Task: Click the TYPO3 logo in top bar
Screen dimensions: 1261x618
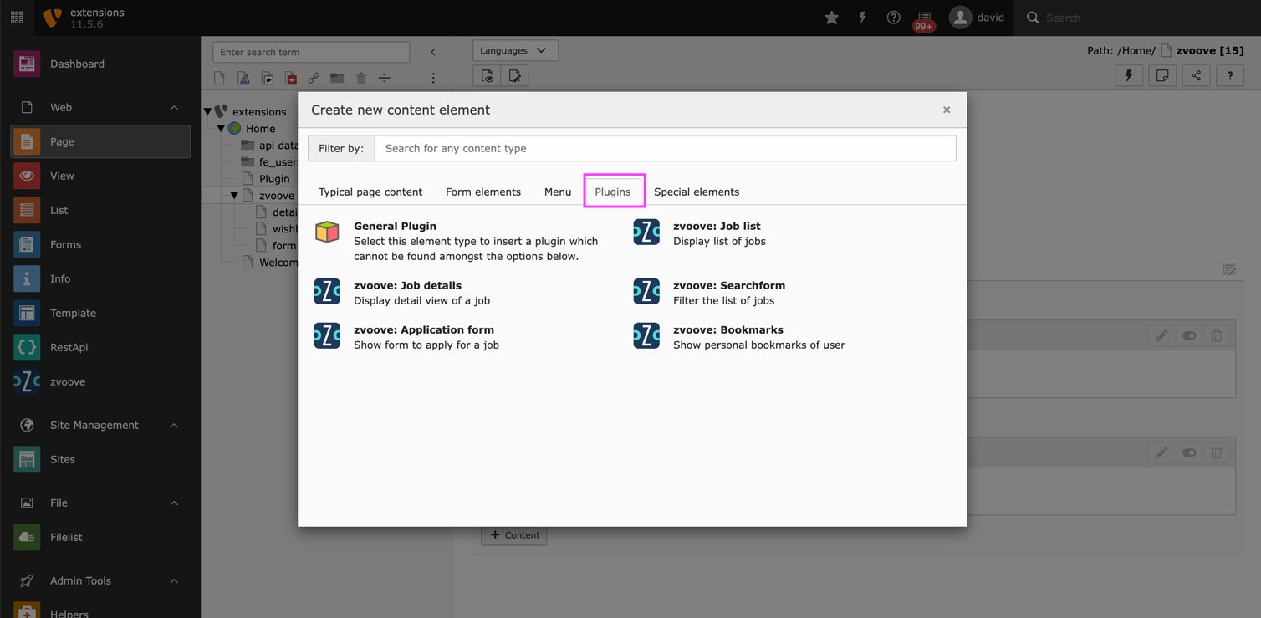Action: pos(52,18)
